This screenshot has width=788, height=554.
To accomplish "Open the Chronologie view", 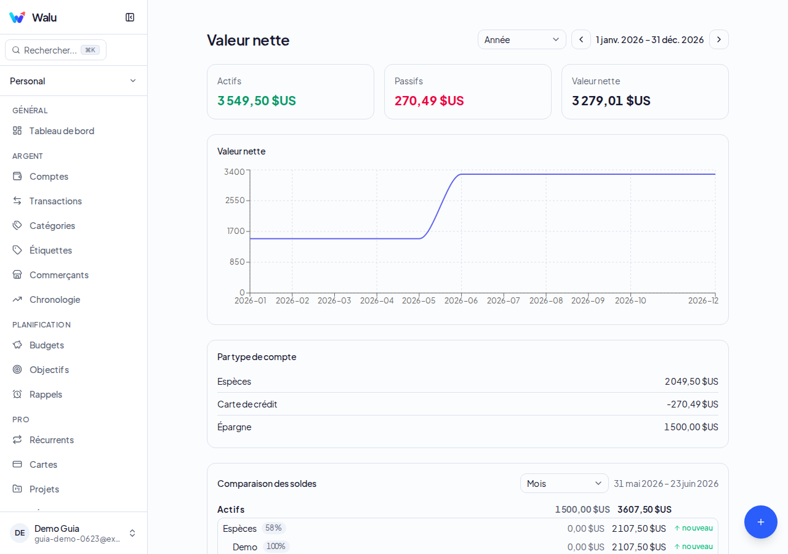I will [x=74, y=299].
